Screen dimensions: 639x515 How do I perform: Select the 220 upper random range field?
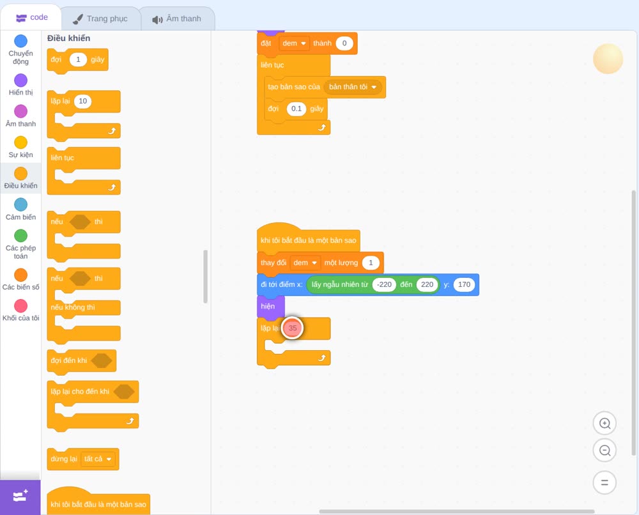[427, 284]
